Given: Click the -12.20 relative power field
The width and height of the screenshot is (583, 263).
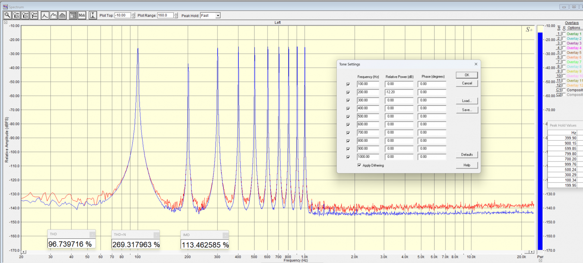Looking at the screenshot, I should (400, 92).
